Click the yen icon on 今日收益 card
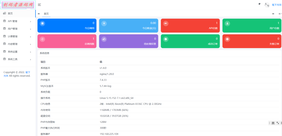Screen dimensions: 282x136 [x=104, y=24]
